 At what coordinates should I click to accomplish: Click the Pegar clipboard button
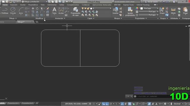click(x=185, y=11)
